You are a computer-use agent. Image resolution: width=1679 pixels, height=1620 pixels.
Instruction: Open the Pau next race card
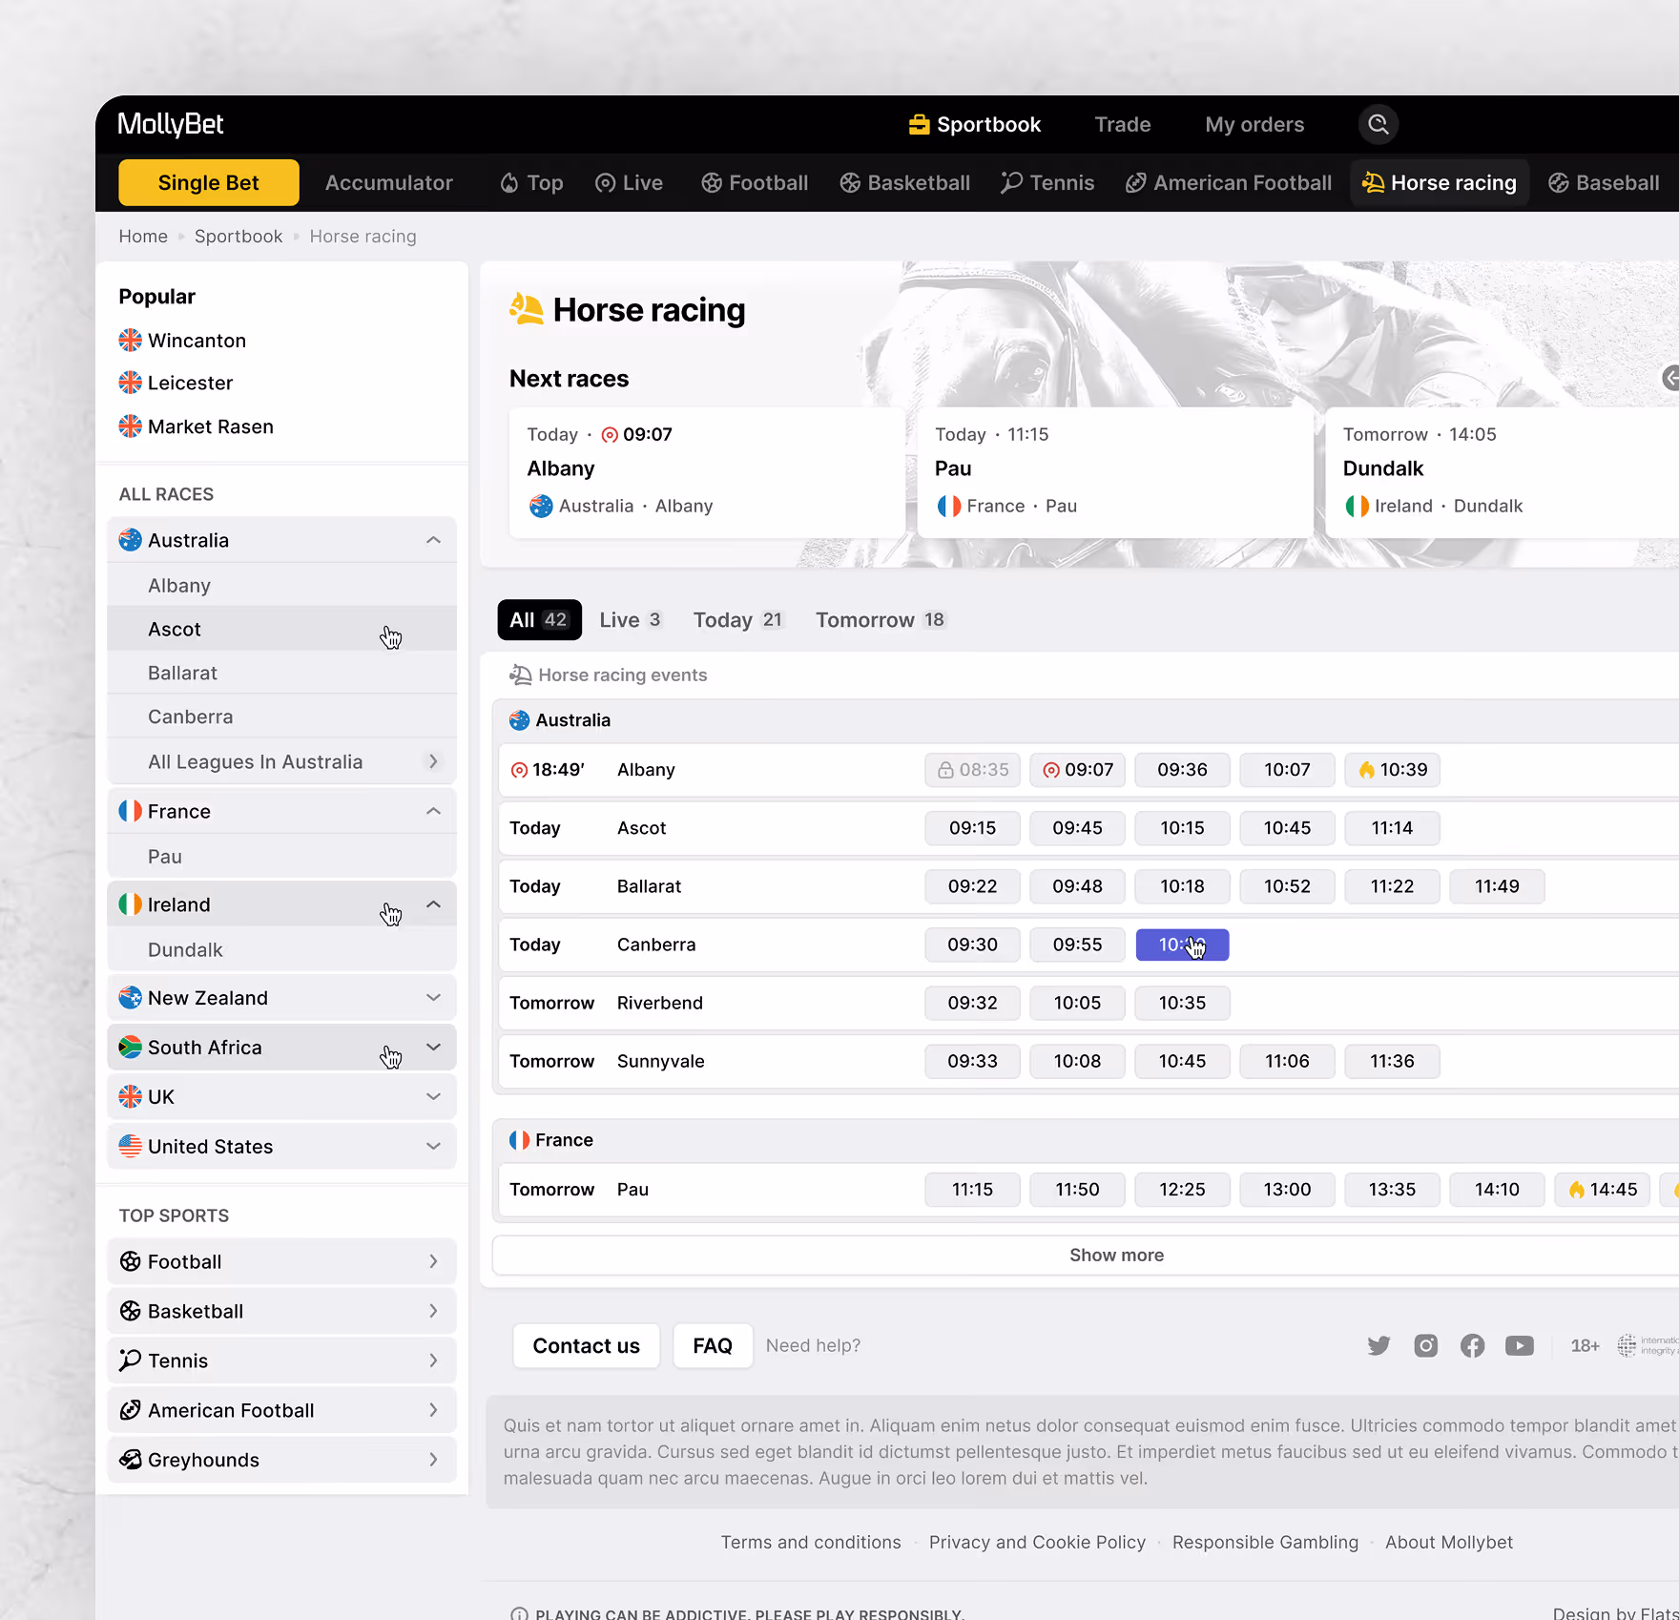[1114, 472]
